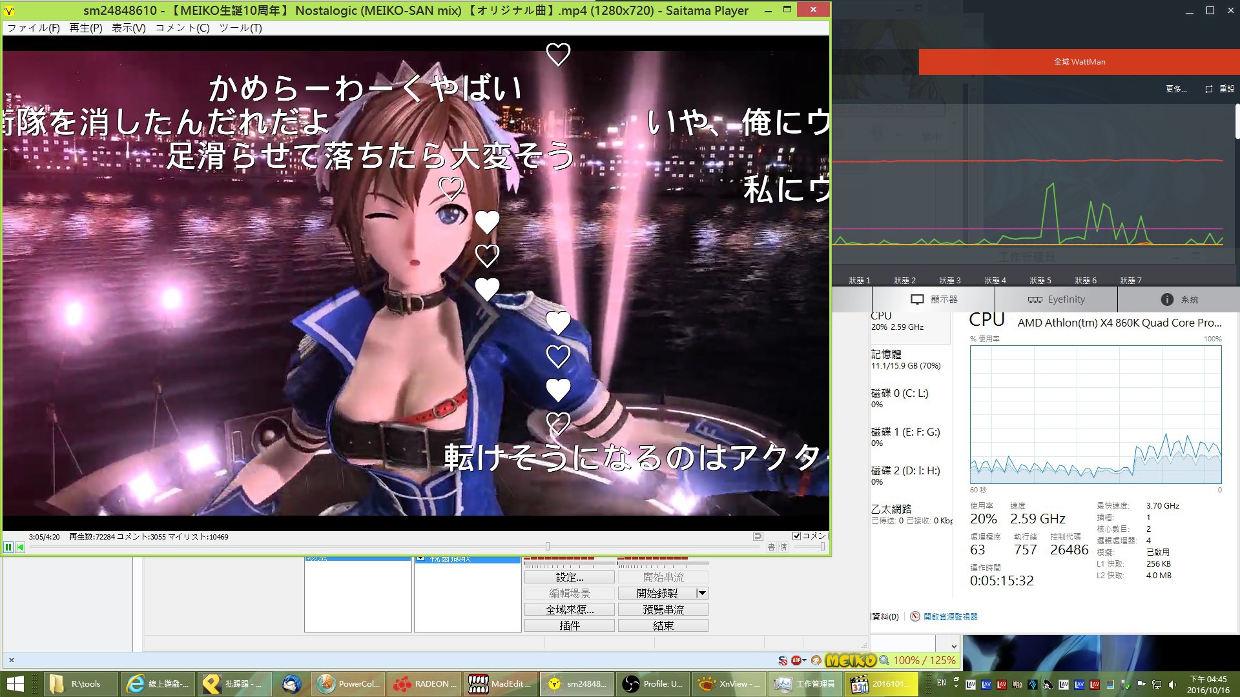Click the 設定... button in OBS
Viewport: 1240px width, 697px height.
pyautogui.click(x=569, y=577)
